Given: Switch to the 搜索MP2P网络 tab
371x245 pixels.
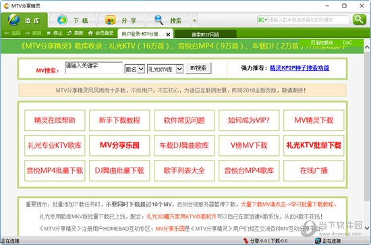Looking at the screenshot, I should (x=205, y=34).
